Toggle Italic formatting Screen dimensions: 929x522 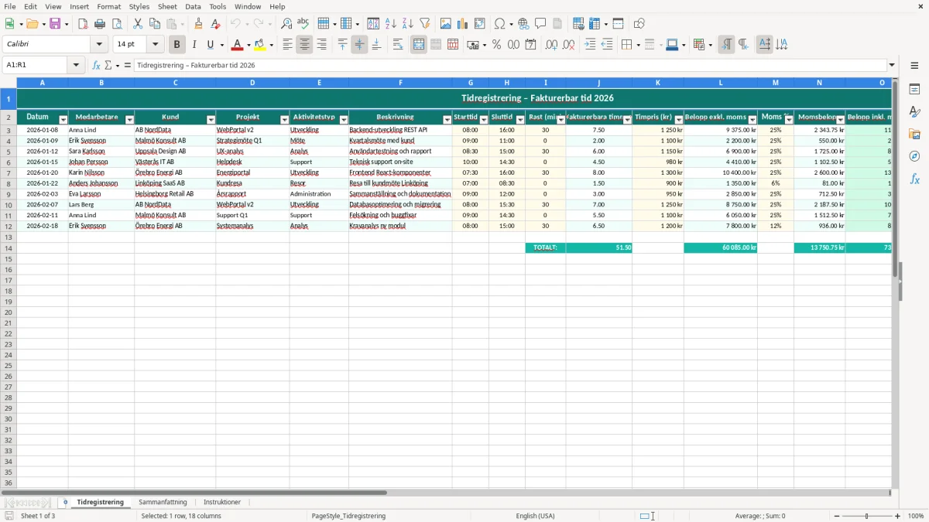coord(194,45)
